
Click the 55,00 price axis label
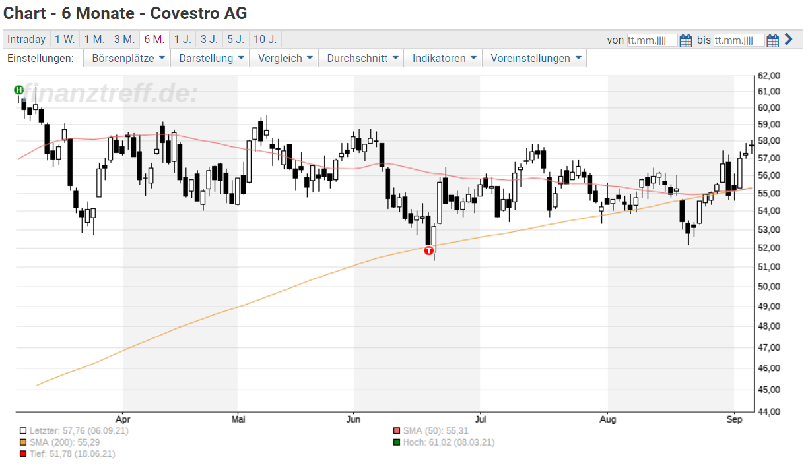[x=769, y=193]
